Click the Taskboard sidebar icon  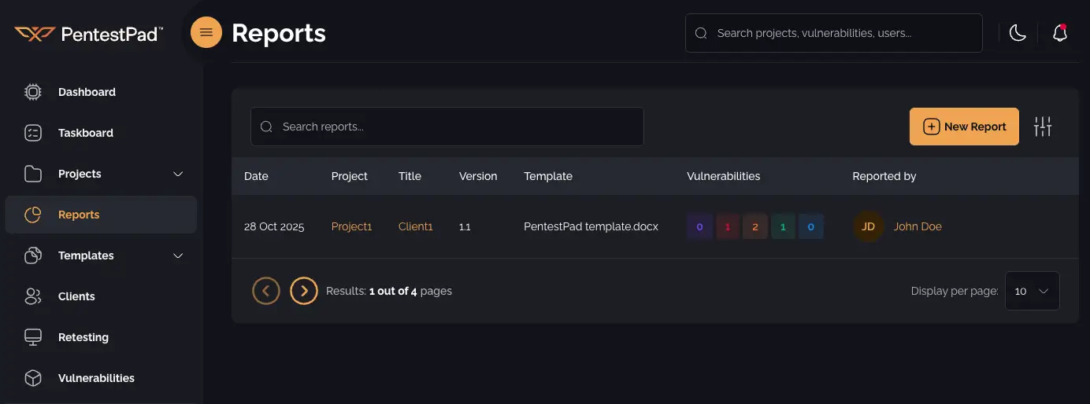click(x=33, y=133)
